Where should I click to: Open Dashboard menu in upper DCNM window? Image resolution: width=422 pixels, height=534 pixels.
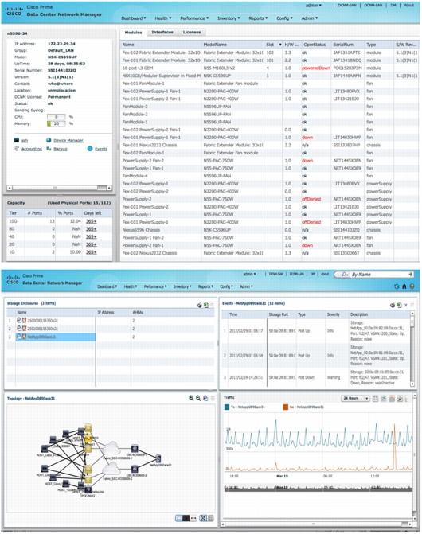[x=134, y=18]
